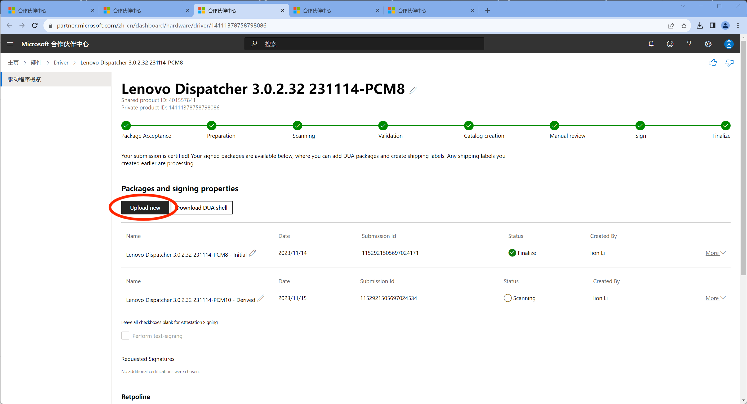Screen dimensions: 747x404
Task: Close the active third browser tab
Action: tap(282, 10)
